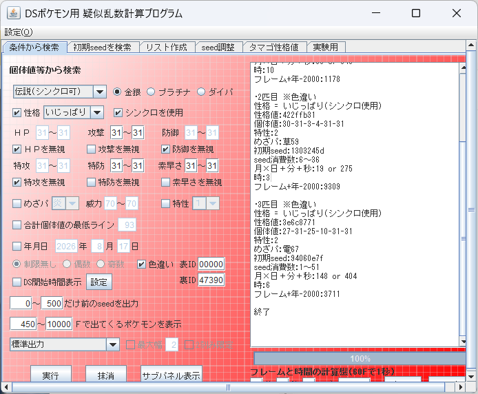This screenshot has height=394, width=478.
Task: Click the 性格値:422ffb31 result line
Action: 284,115
